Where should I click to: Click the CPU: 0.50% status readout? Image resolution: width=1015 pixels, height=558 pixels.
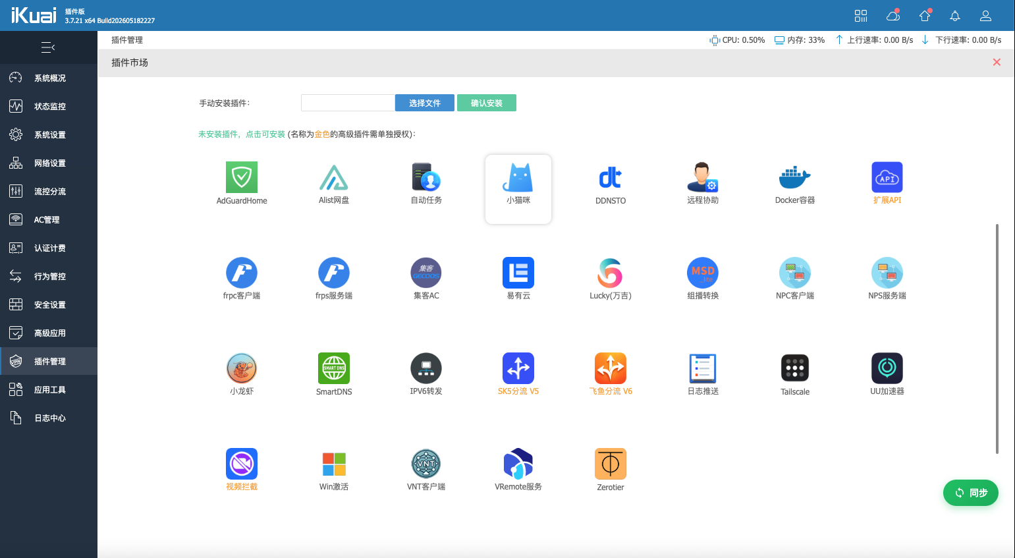click(738, 40)
